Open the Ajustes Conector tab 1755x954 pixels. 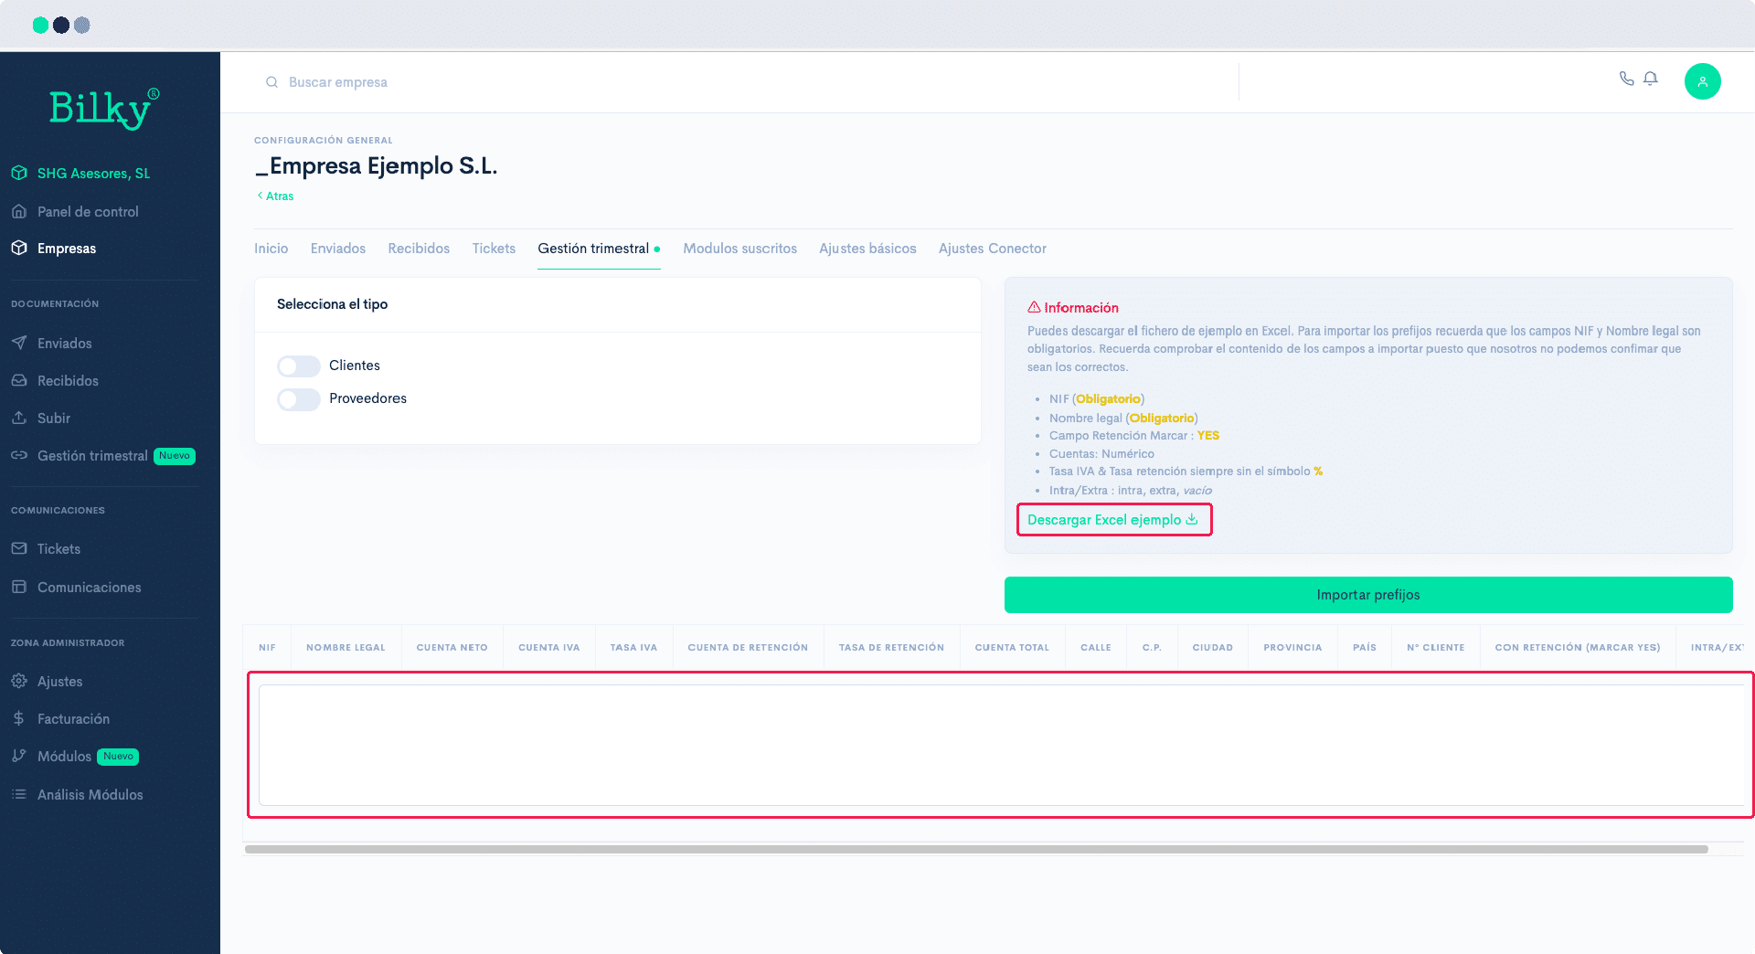pos(993,249)
